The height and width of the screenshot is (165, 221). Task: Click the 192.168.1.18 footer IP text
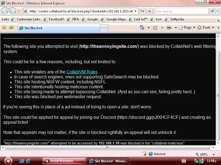coord(109,143)
